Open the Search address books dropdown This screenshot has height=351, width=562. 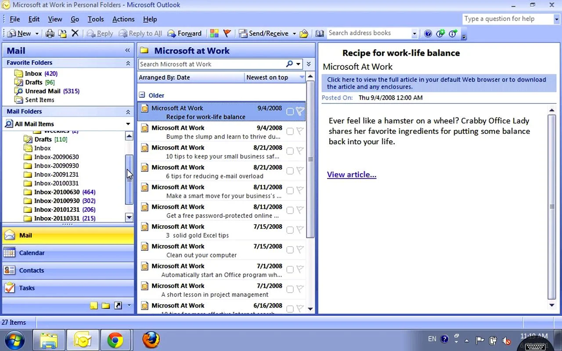tap(414, 33)
